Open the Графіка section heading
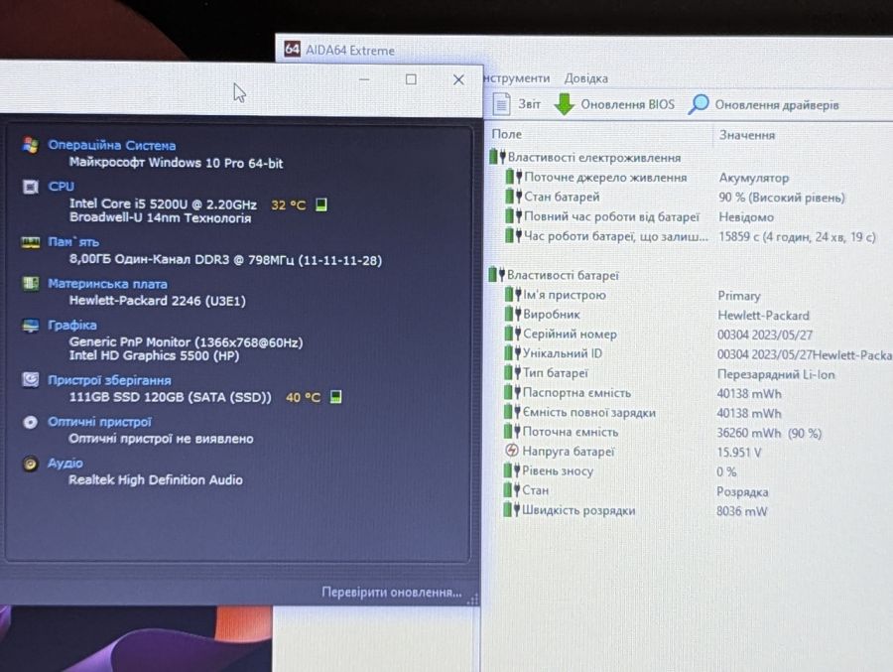The image size is (893, 672). pyautogui.click(x=72, y=325)
